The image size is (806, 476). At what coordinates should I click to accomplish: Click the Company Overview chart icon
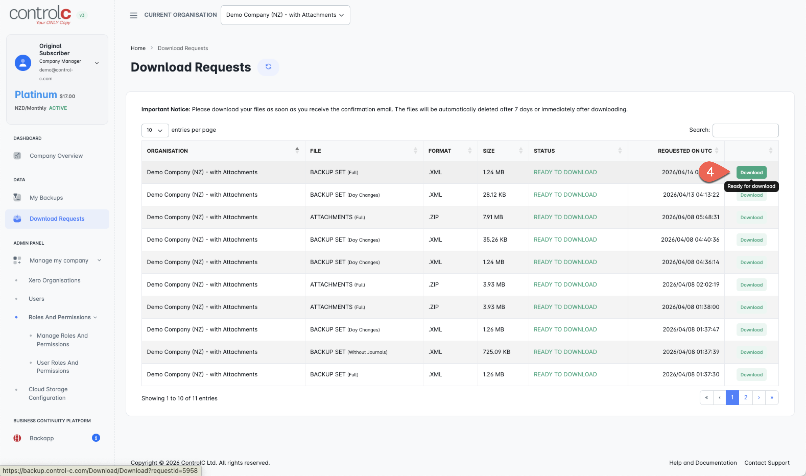[x=17, y=156]
